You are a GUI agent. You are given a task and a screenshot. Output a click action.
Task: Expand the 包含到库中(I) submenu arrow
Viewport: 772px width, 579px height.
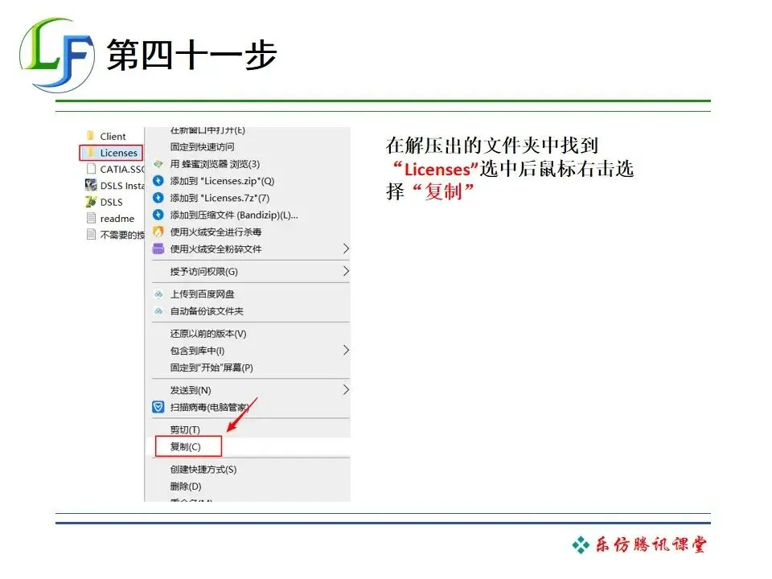click(x=346, y=350)
